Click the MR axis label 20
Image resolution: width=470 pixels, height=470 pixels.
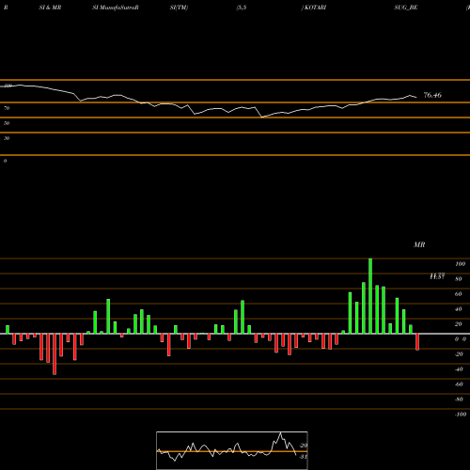pos(459,324)
